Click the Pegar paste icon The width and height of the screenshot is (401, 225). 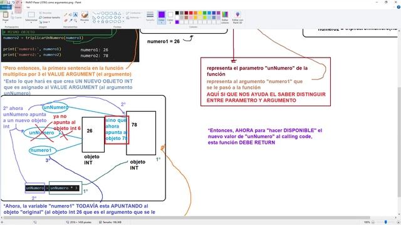point(6,15)
